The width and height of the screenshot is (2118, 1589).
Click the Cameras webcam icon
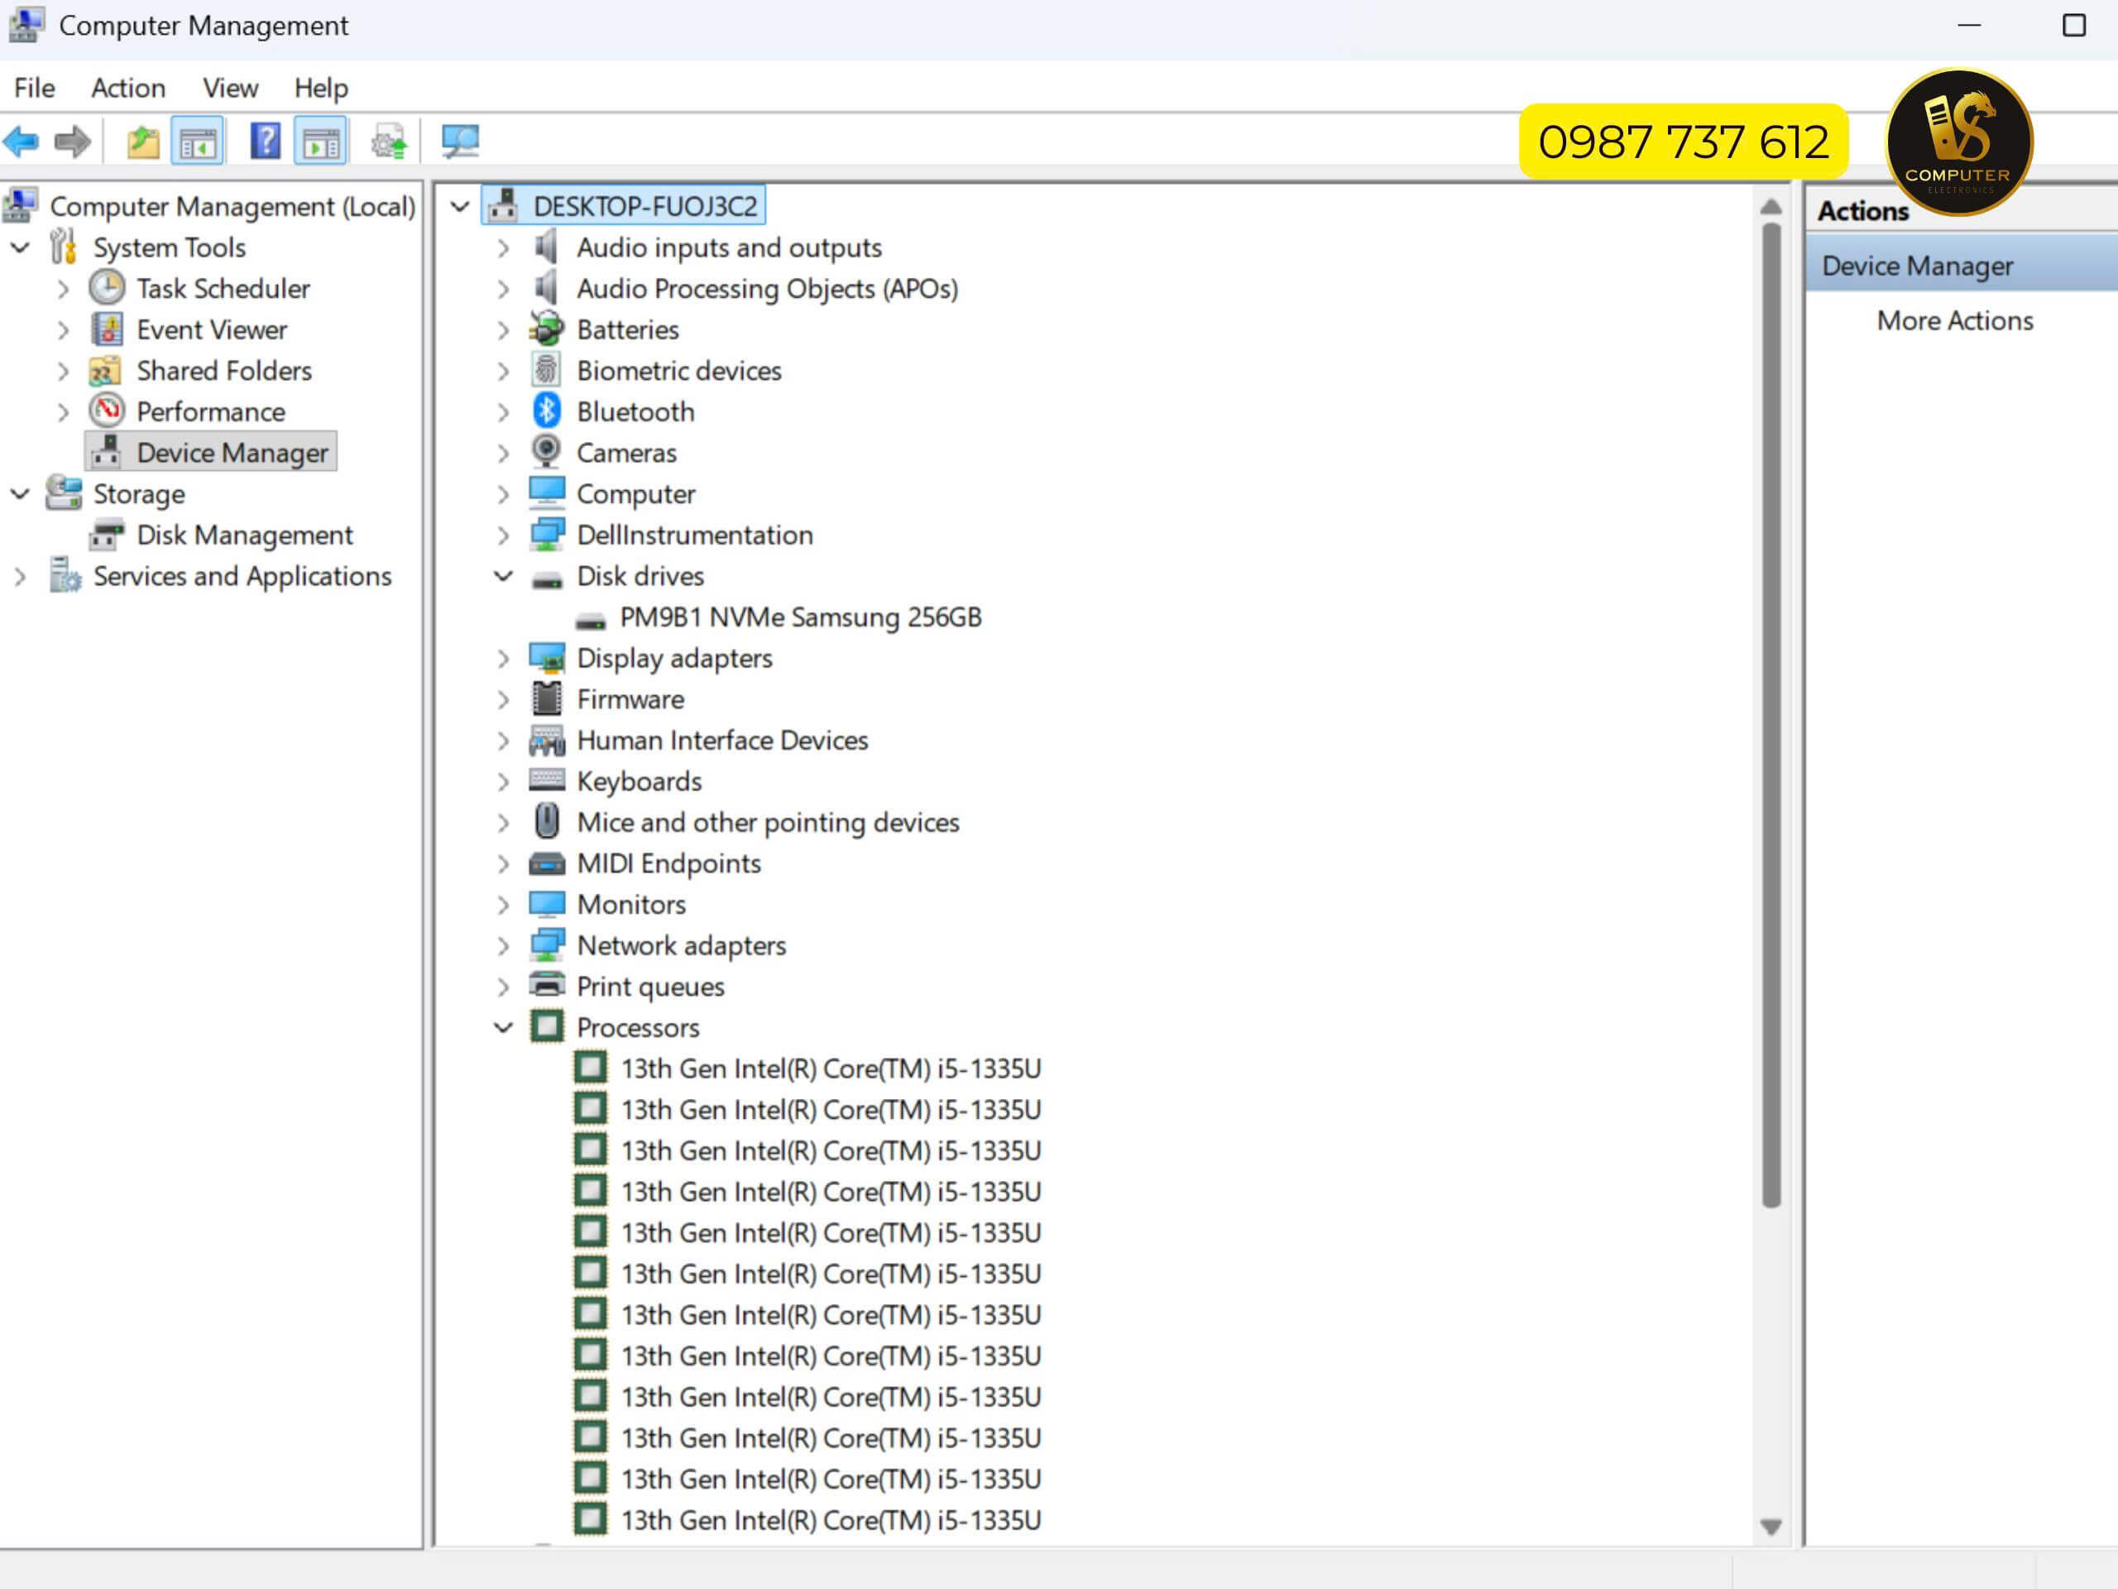546,452
